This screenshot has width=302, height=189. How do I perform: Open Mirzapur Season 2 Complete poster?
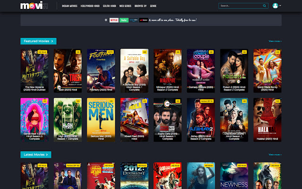coord(168,71)
